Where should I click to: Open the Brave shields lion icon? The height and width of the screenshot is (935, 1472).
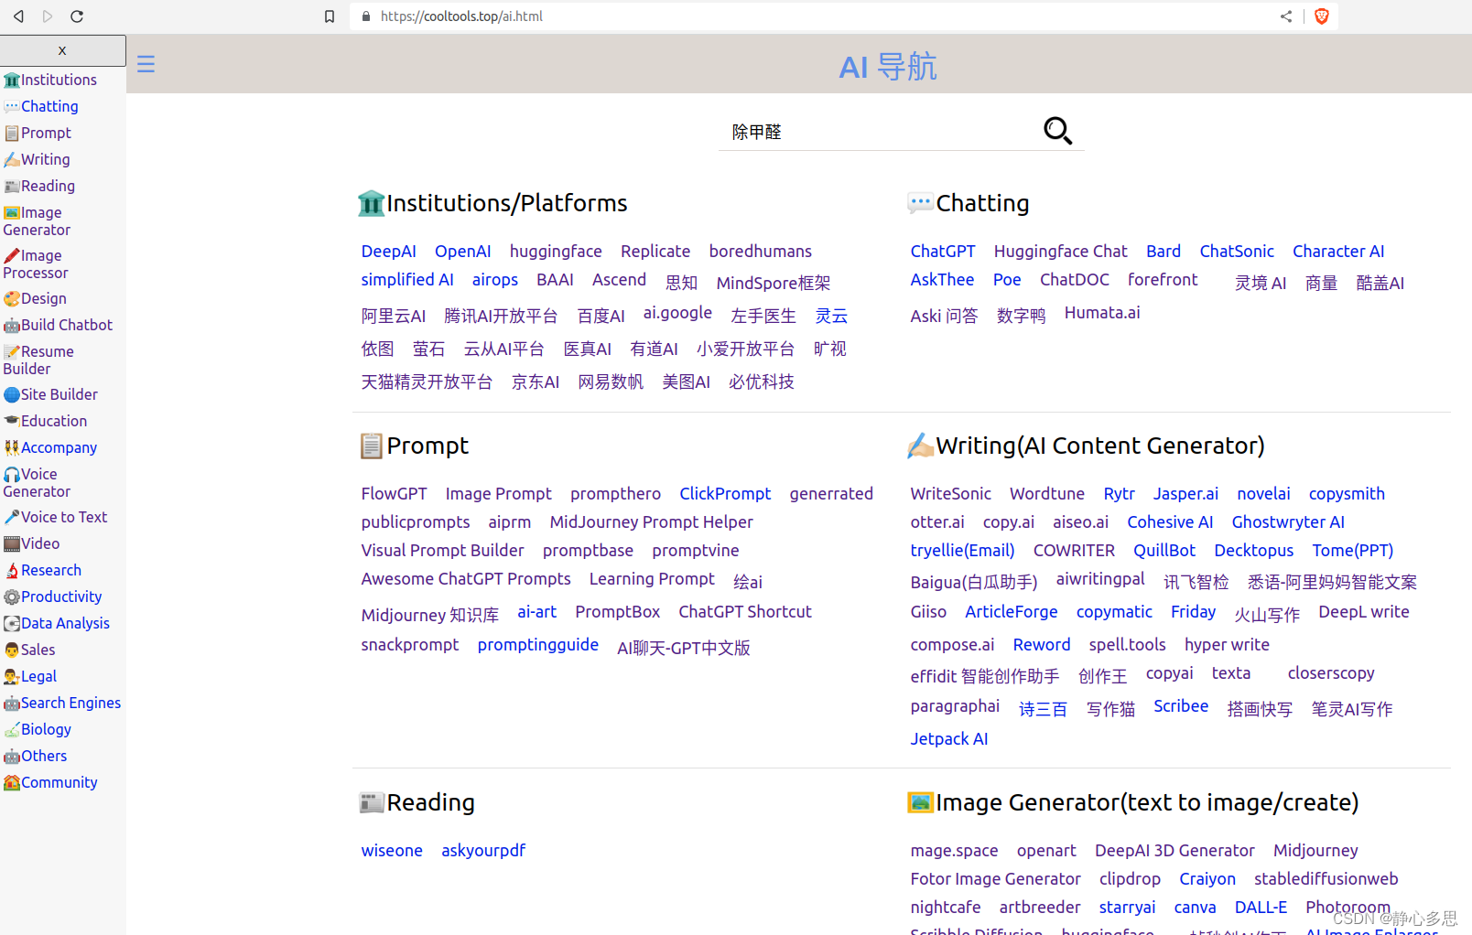point(1321,16)
